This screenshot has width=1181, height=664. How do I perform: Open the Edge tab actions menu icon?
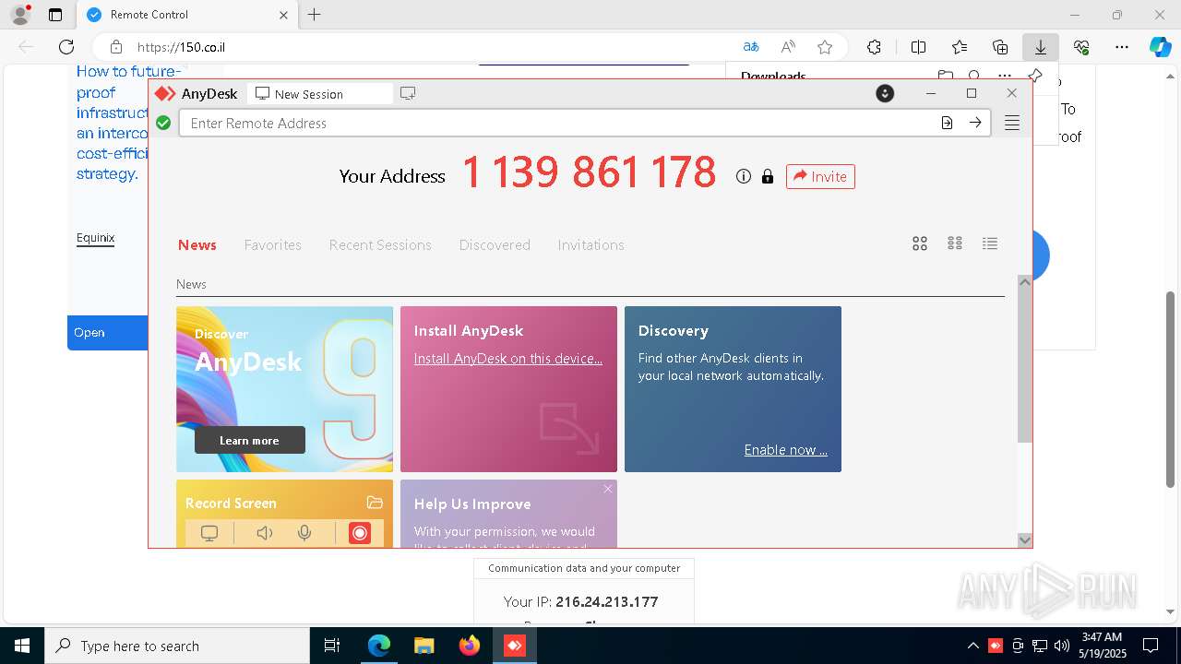[x=55, y=15]
